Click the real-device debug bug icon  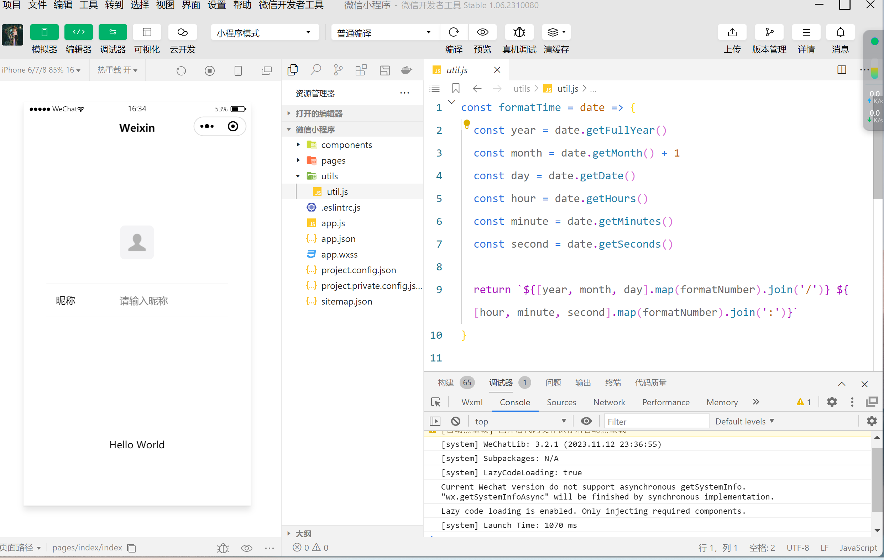[519, 32]
